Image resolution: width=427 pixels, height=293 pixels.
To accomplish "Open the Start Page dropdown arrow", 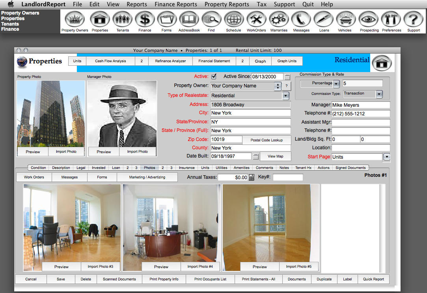I will click(387, 157).
